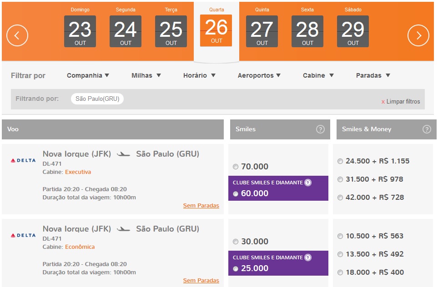The height and width of the screenshot is (287, 438).
Task: Open Clube Smiles help icon for Executiva flight
Action: coord(308,183)
